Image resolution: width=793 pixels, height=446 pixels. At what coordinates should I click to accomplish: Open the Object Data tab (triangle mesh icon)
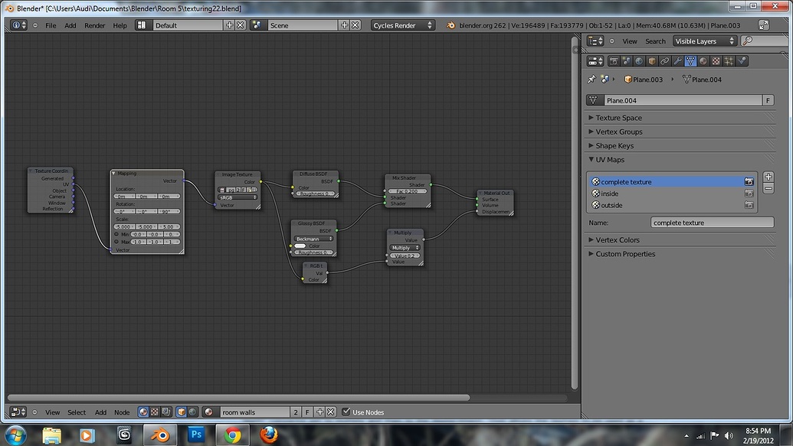(690, 61)
